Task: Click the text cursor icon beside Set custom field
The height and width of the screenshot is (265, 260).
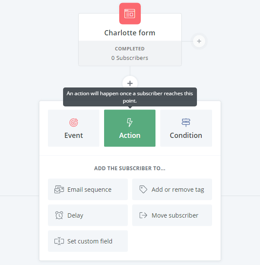Action: (x=59, y=241)
